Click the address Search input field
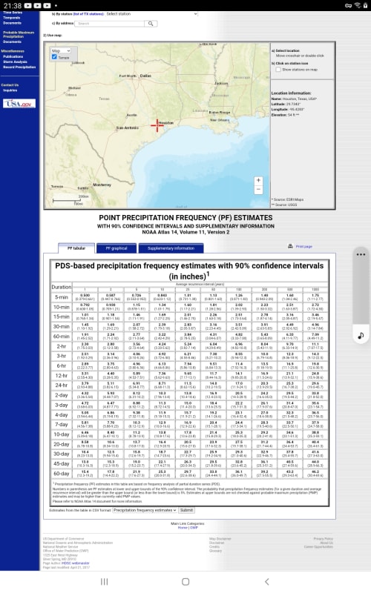This screenshot has width=371, height=593. [109, 24]
